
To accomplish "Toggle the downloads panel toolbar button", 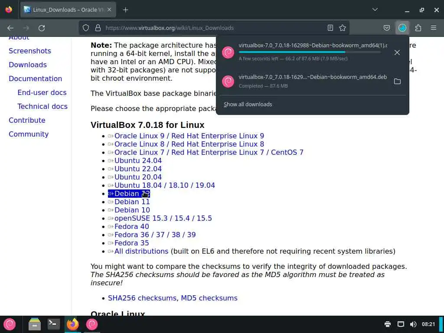I will tap(402, 28).
